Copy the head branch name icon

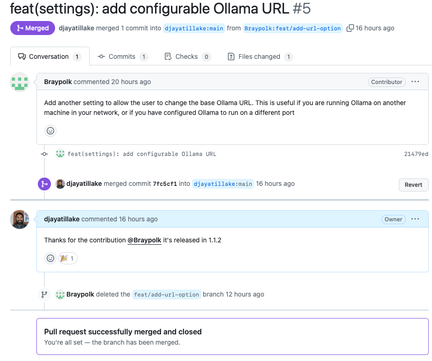350,28
